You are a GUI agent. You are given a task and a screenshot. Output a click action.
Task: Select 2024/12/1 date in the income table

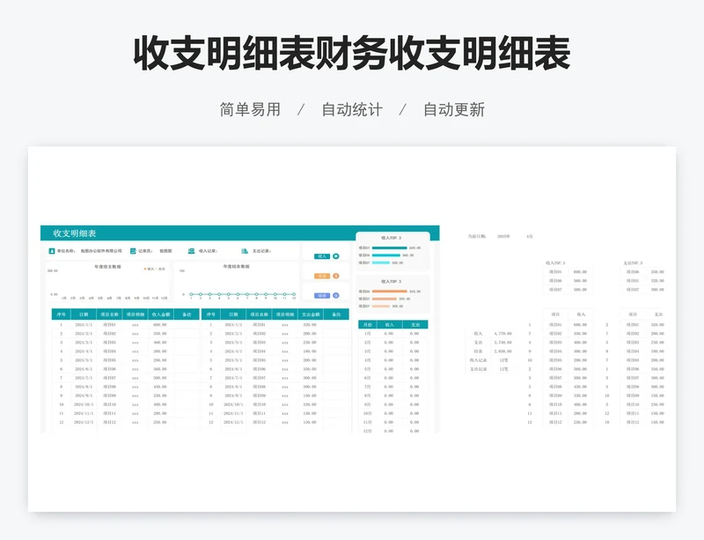point(84,422)
